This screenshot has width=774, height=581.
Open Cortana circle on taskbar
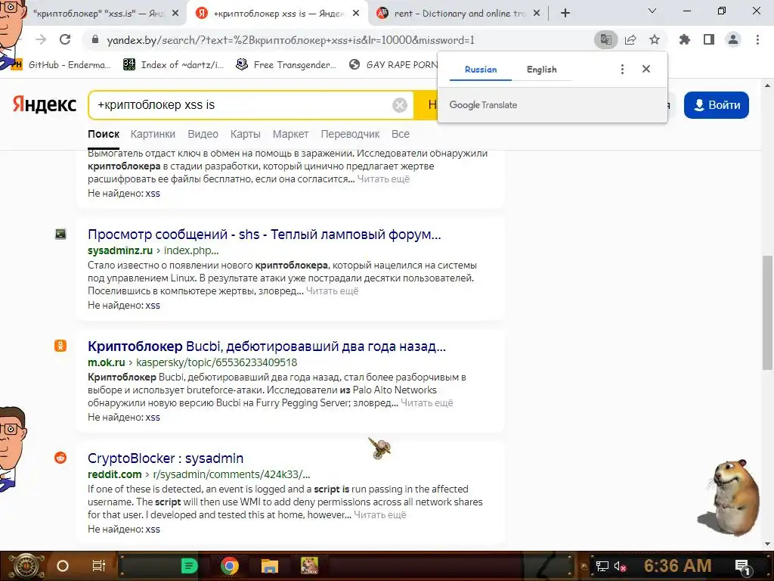[63, 566]
